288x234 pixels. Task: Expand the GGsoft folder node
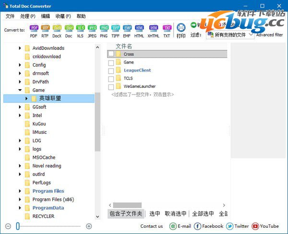click(20, 107)
